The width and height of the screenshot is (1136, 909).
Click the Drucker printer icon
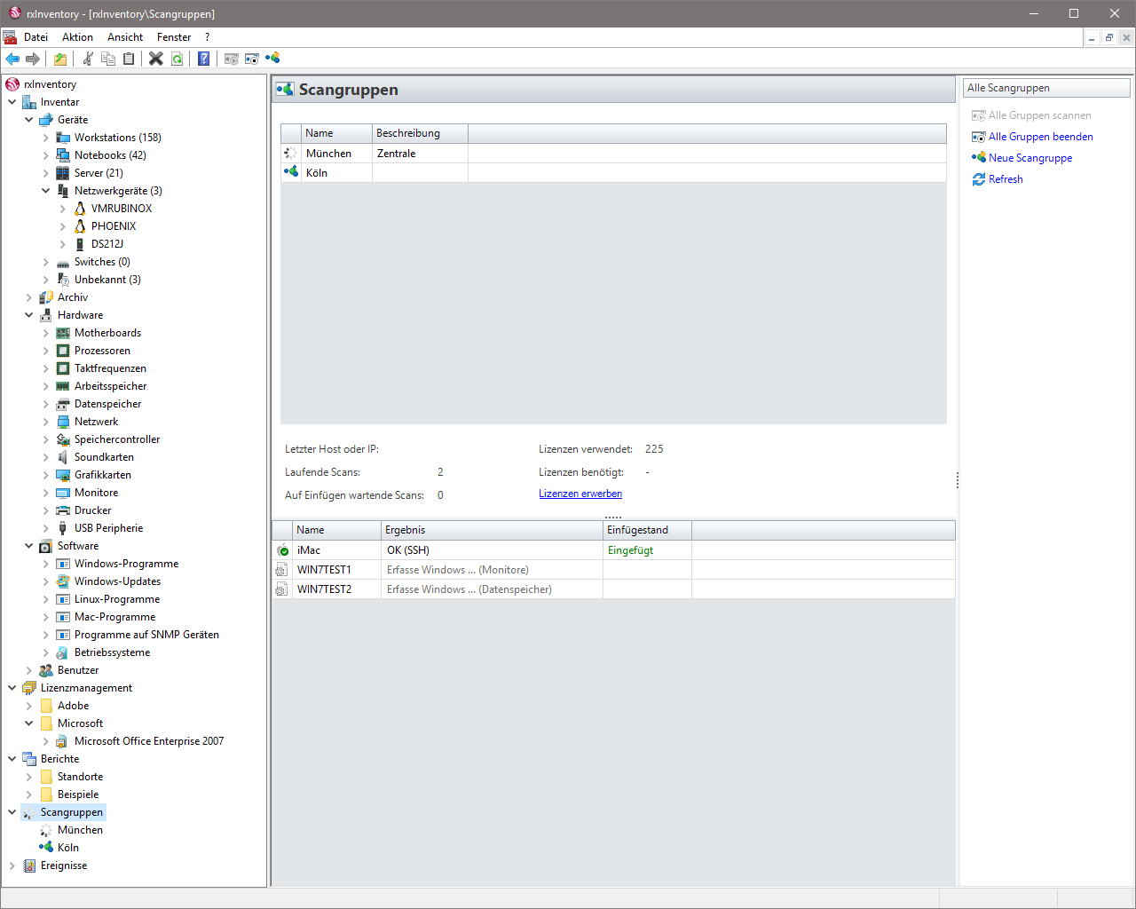point(63,510)
